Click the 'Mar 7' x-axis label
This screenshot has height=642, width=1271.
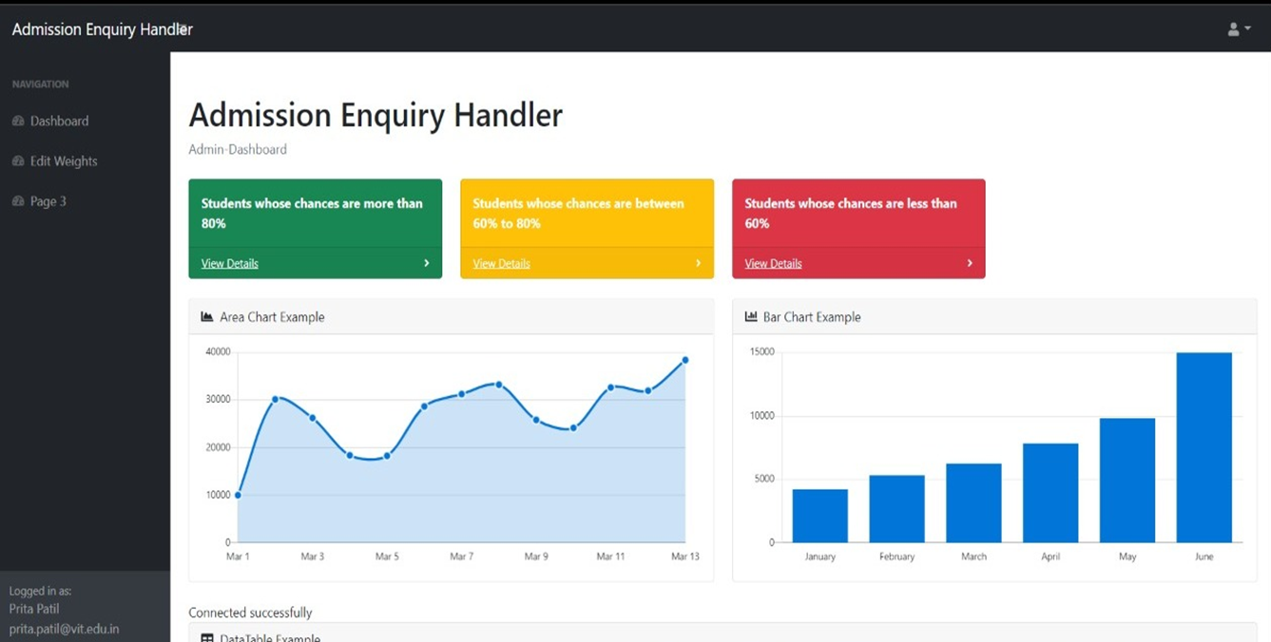click(461, 557)
